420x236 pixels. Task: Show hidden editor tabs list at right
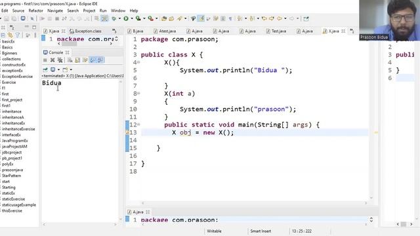point(352,31)
